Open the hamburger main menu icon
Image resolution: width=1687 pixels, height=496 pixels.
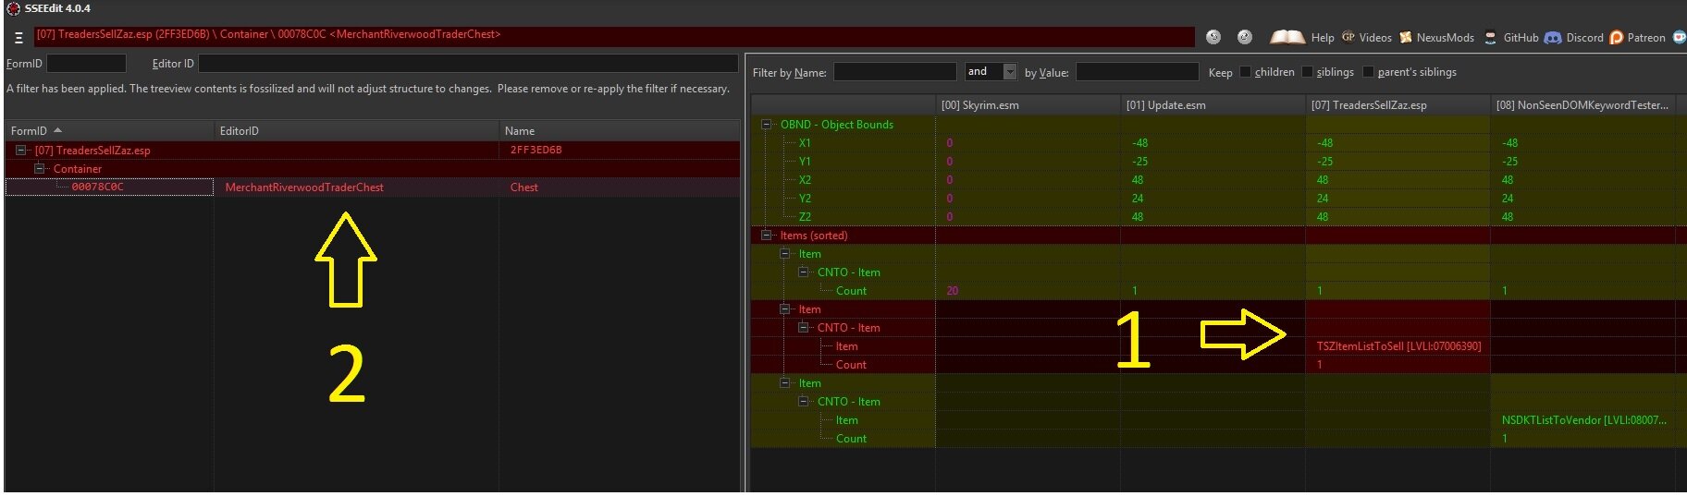[x=18, y=38]
